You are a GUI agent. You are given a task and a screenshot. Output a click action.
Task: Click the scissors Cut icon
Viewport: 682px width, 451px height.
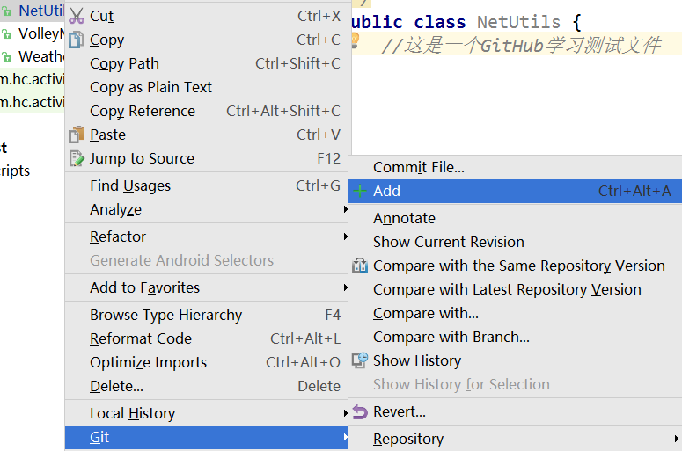click(77, 16)
